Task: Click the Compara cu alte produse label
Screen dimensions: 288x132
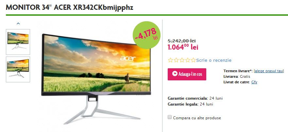Action: [197, 118]
